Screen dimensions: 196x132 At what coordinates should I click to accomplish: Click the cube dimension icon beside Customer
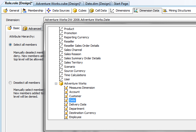pos(66,96)
